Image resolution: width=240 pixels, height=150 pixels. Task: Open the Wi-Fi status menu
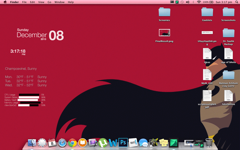click(x=199, y=2)
